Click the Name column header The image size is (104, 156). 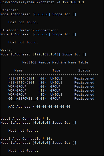(18, 70)
